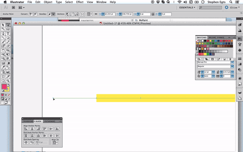Select the Gradient tool
The height and width of the screenshot is (152, 243).
click(x=8, y=63)
